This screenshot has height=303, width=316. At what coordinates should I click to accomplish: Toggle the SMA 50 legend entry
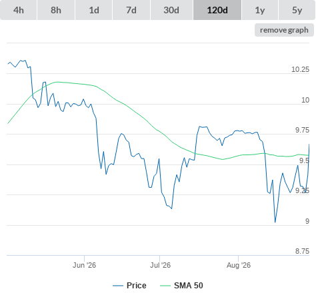(x=189, y=286)
